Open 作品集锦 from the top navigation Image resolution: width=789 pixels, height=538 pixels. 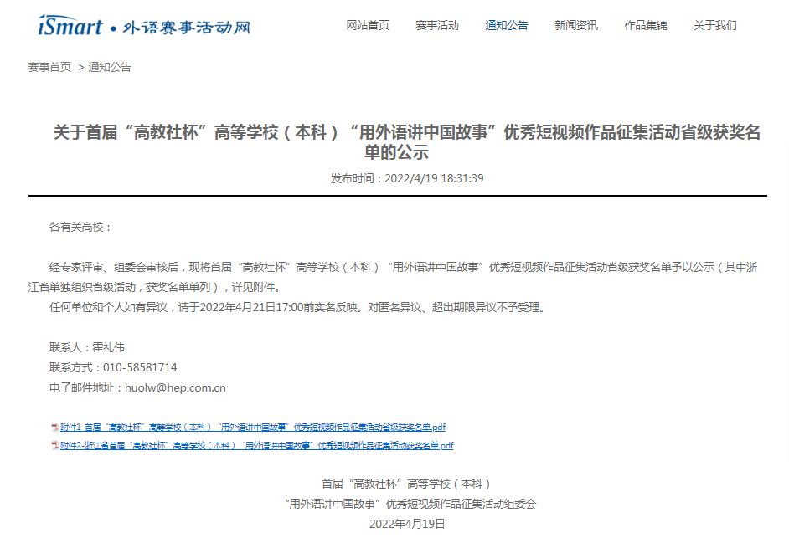[x=646, y=25]
